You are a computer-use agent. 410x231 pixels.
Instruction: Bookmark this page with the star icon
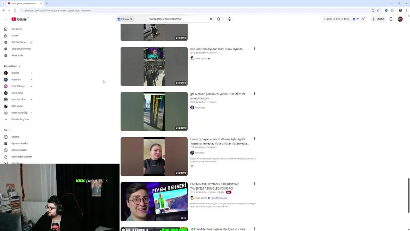(378, 11)
